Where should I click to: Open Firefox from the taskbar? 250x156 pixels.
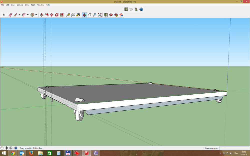[31, 153]
